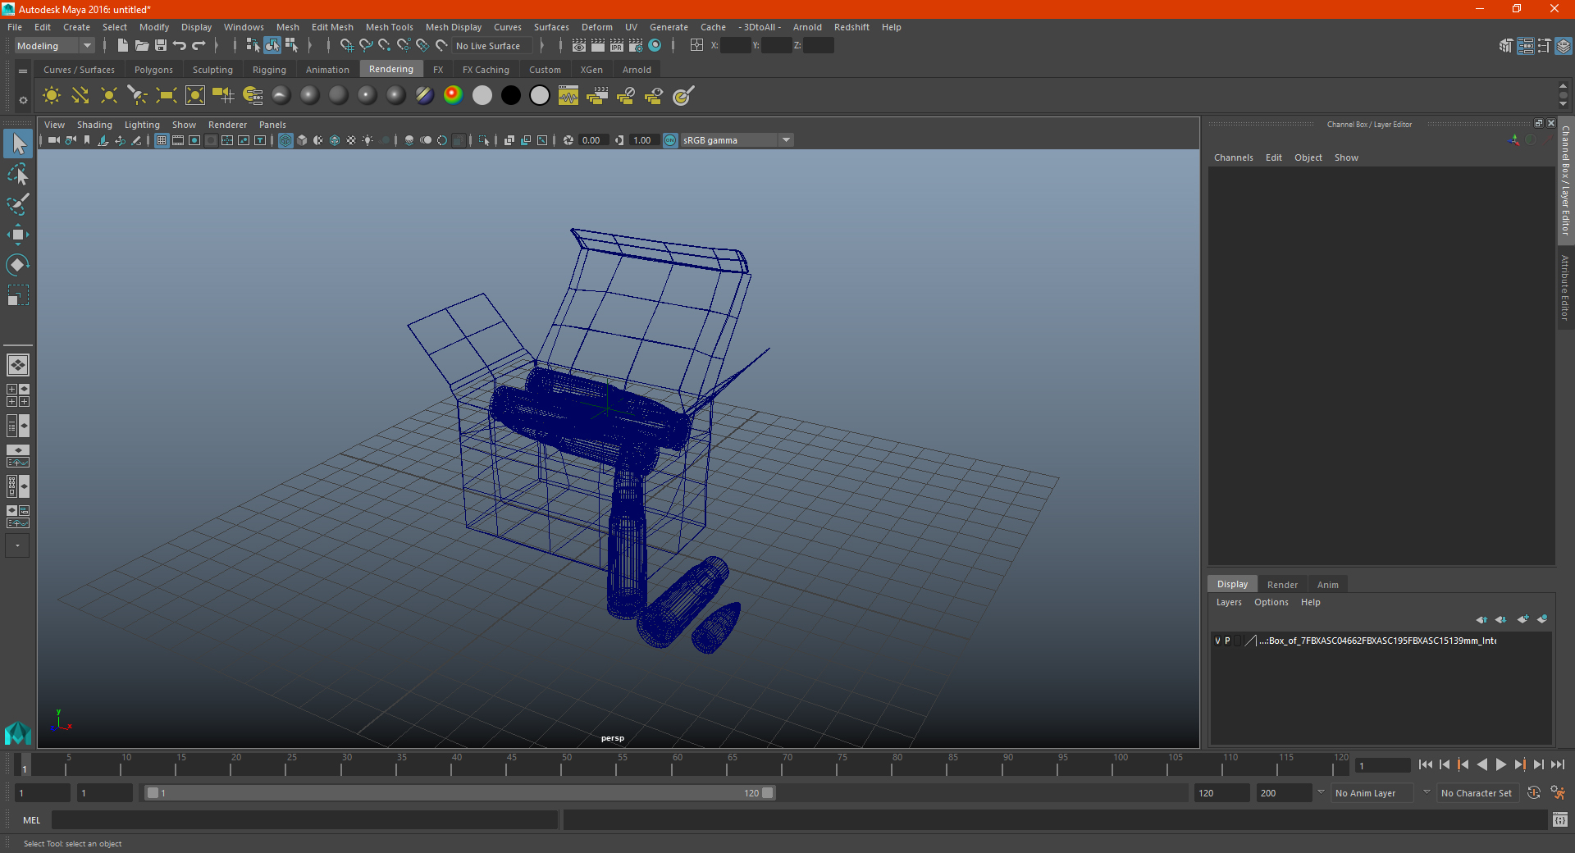The height and width of the screenshot is (853, 1575).
Task: Open the Attribute Editor side tab
Action: (x=1565, y=287)
